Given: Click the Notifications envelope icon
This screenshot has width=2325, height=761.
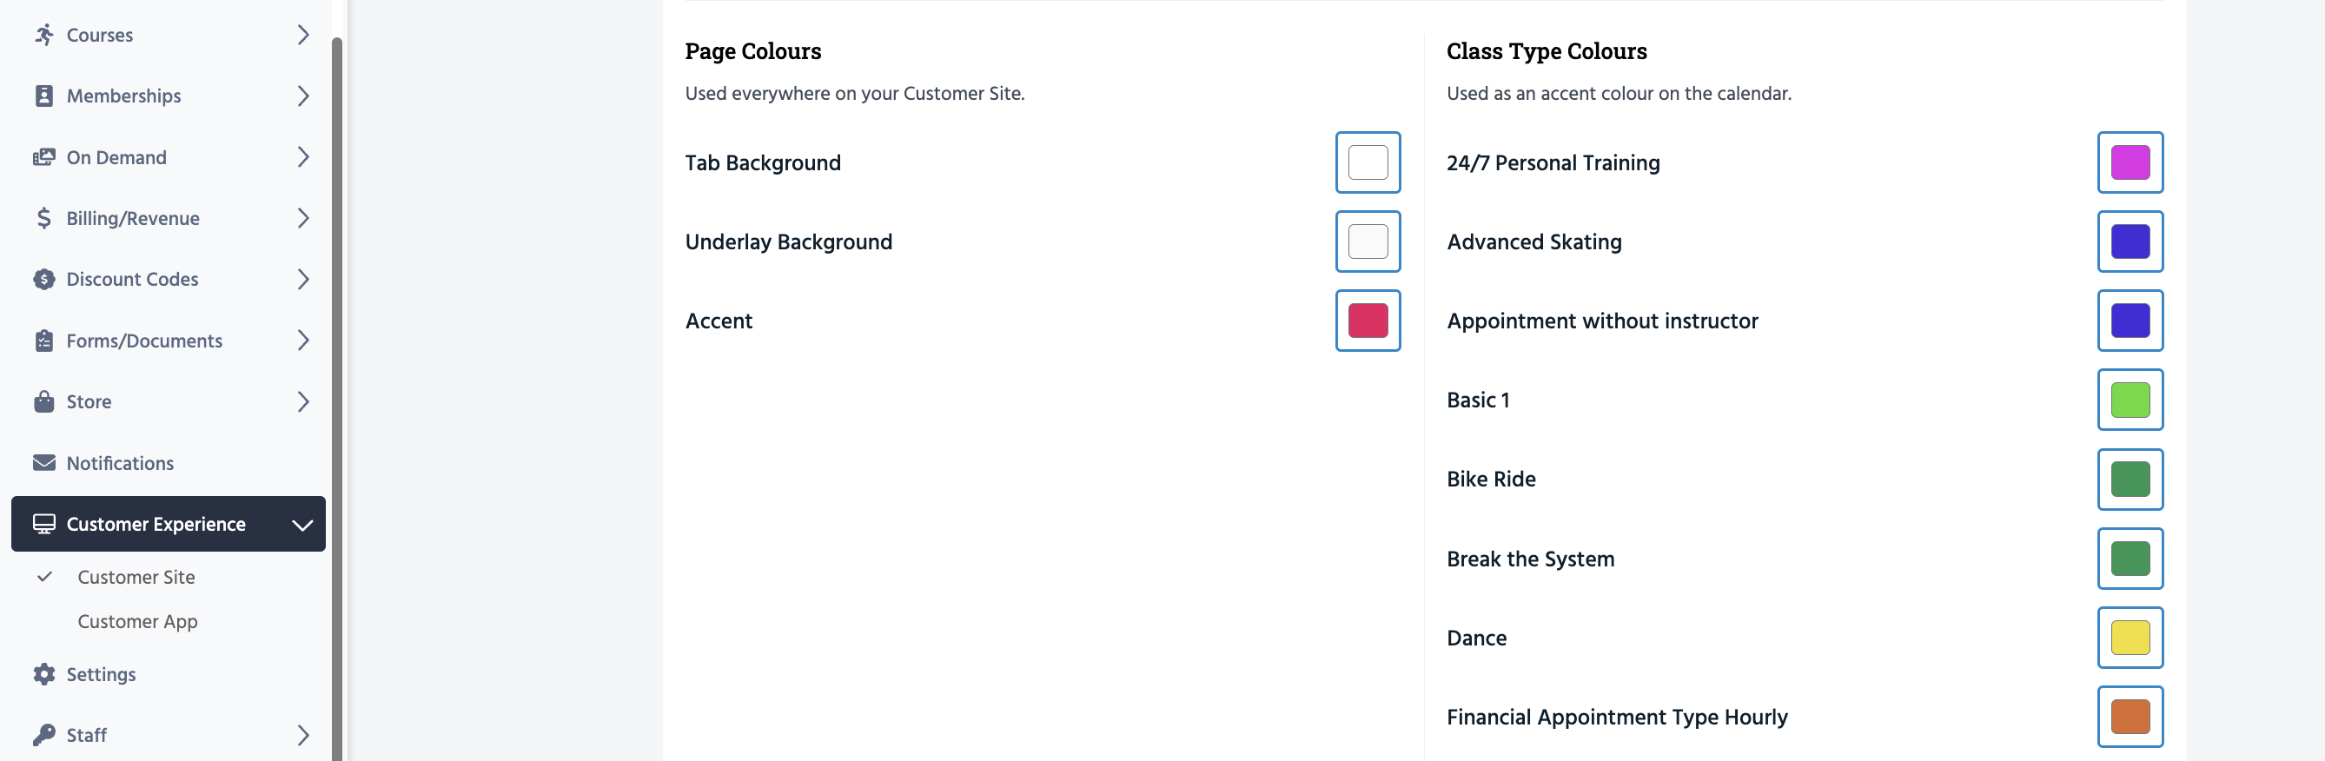Looking at the screenshot, I should click(x=43, y=463).
